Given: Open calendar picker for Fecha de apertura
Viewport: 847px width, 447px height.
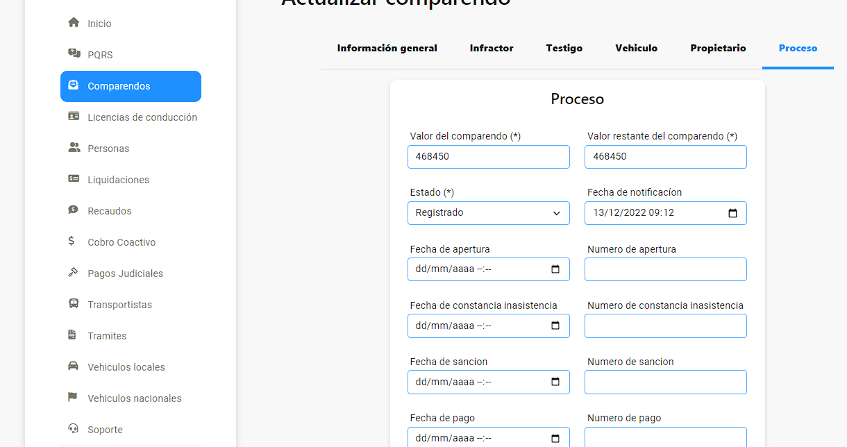Looking at the screenshot, I should (555, 269).
